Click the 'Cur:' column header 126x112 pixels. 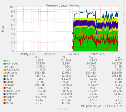(x=38, y=57)
